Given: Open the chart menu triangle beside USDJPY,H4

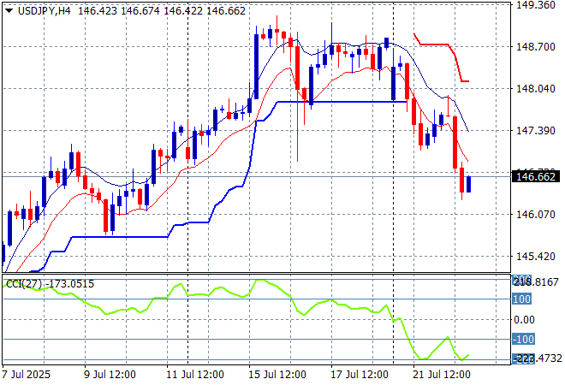Looking at the screenshot, I should pyautogui.click(x=9, y=11).
